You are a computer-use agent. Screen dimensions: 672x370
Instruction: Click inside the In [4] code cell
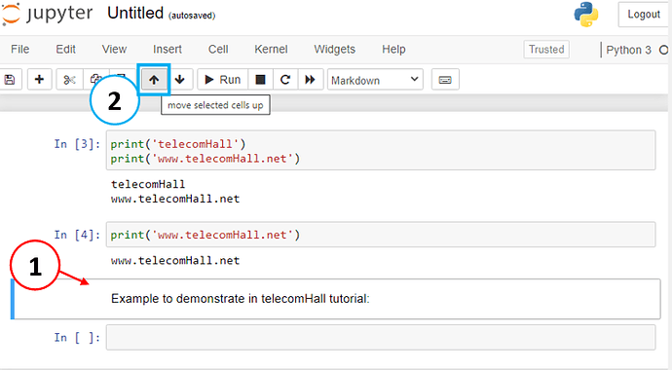click(x=381, y=235)
